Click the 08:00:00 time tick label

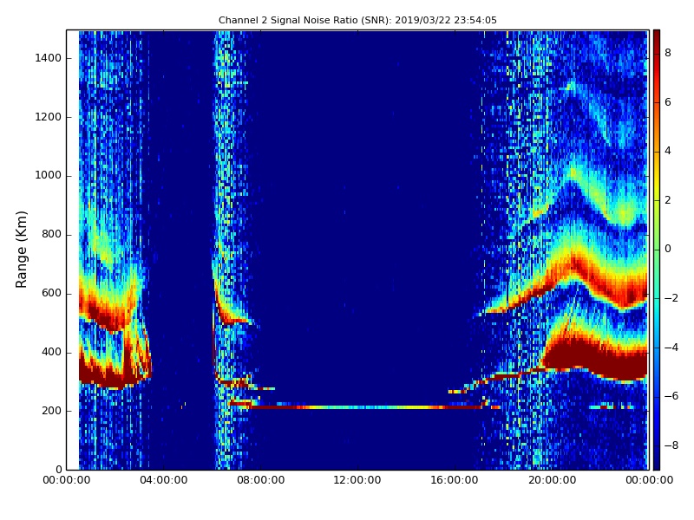[x=261, y=480]
